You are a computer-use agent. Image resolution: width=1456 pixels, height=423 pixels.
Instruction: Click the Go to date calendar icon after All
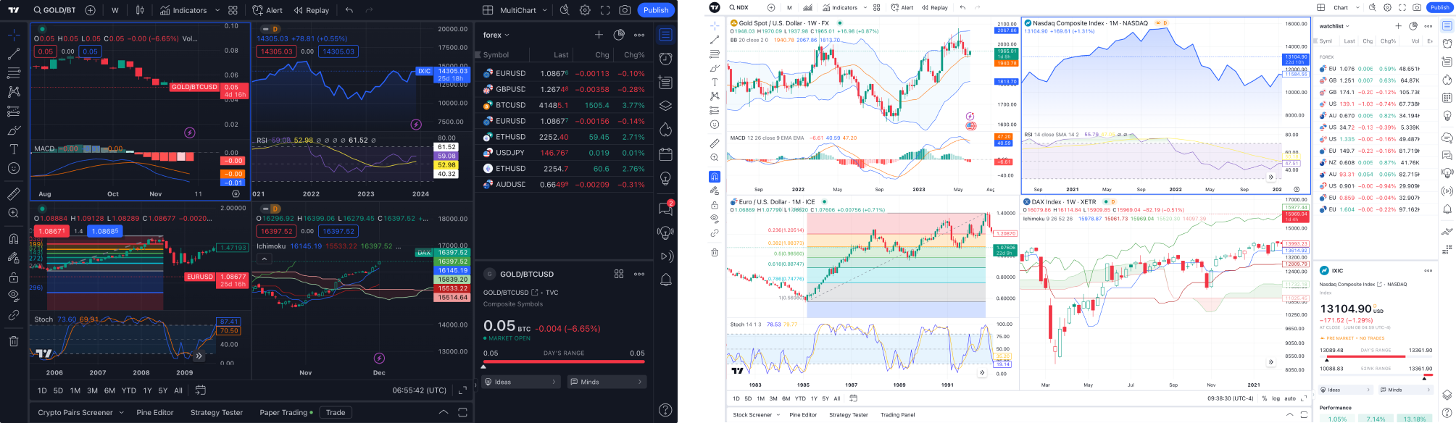point(201,390)
